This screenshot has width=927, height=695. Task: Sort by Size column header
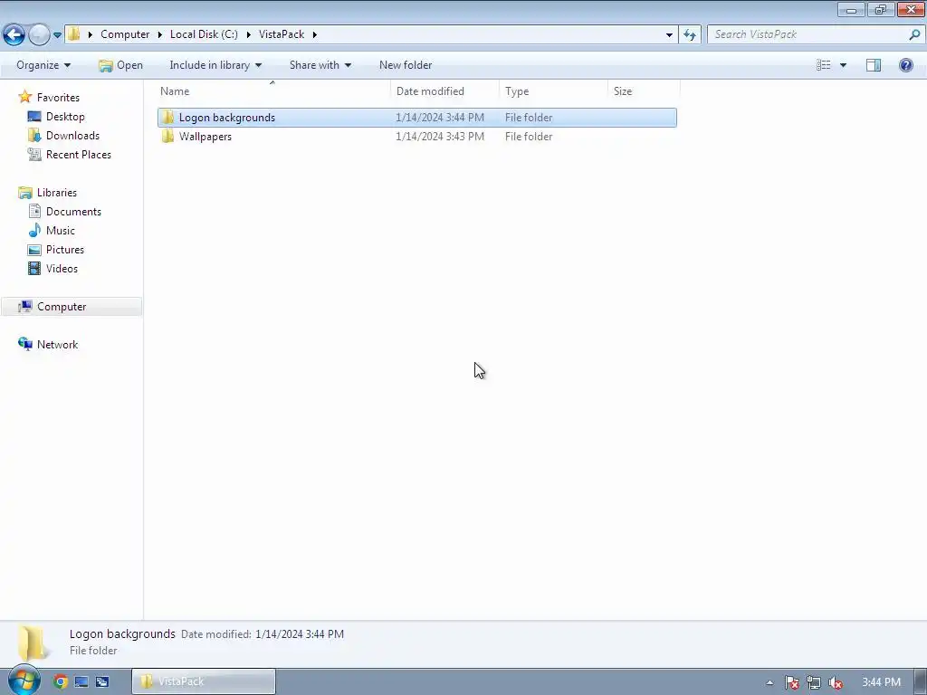click(644, 91)
